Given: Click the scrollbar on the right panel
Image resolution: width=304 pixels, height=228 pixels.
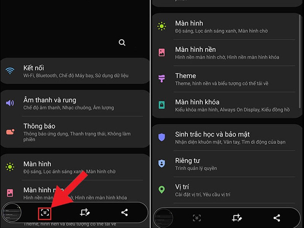Looking at the screenshot, I should [300, 62].
